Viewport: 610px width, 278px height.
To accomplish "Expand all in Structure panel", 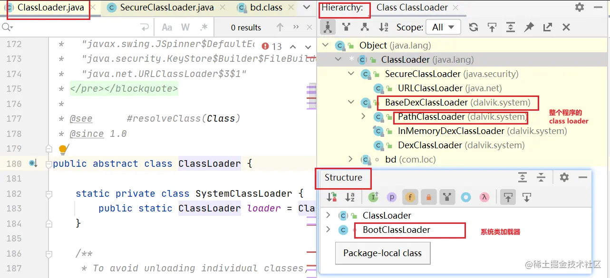I will [522, 177].
